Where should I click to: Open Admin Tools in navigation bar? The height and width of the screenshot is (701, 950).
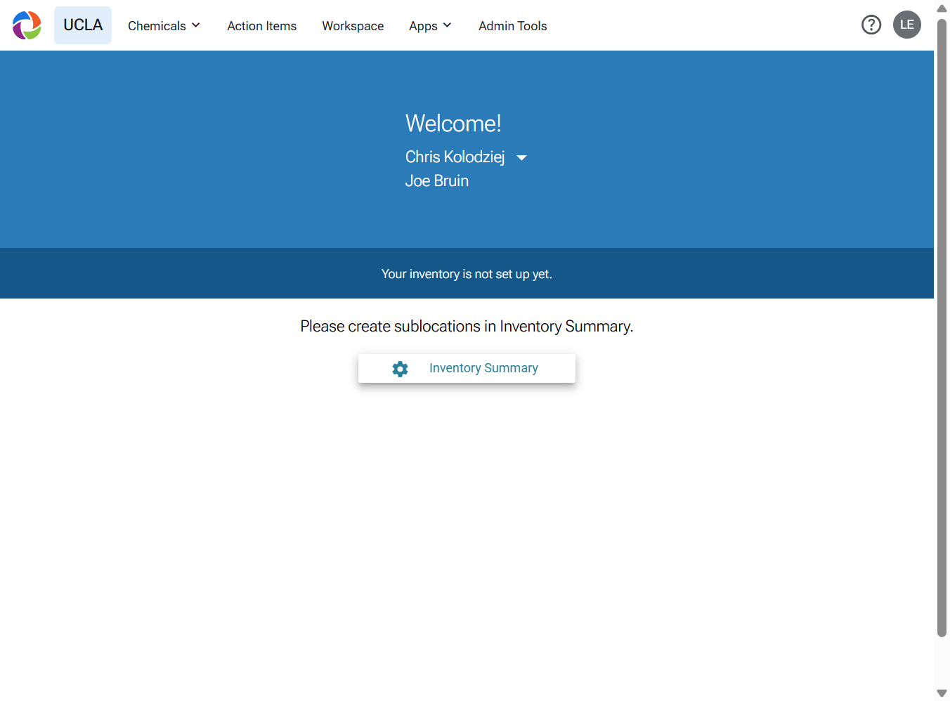[513, 26]
